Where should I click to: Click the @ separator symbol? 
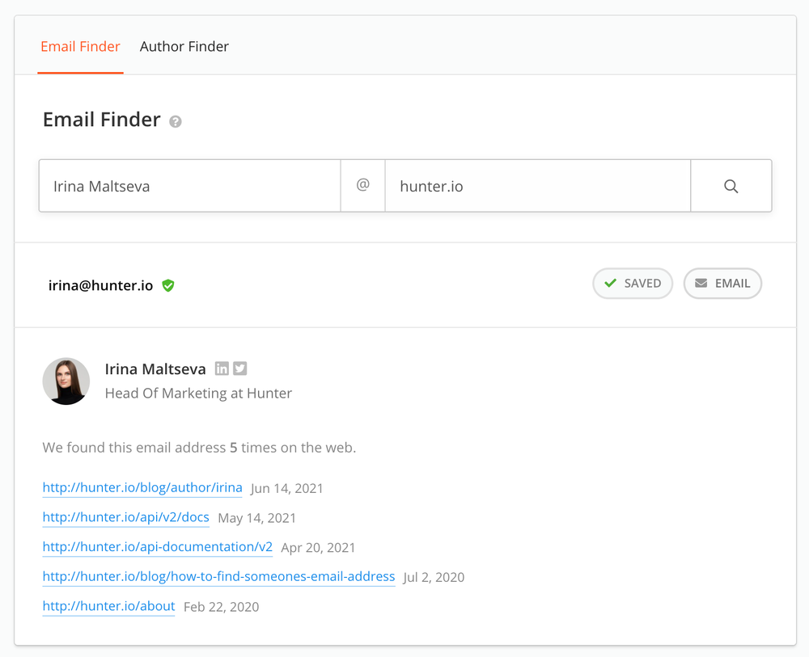(x=362, y=186)
